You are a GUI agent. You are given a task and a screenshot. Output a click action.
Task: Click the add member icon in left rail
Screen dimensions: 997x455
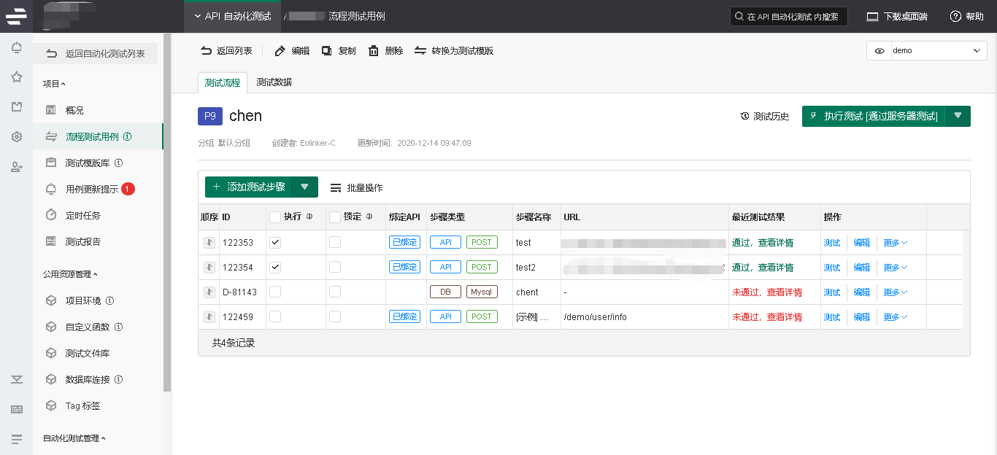click(16, 167)
